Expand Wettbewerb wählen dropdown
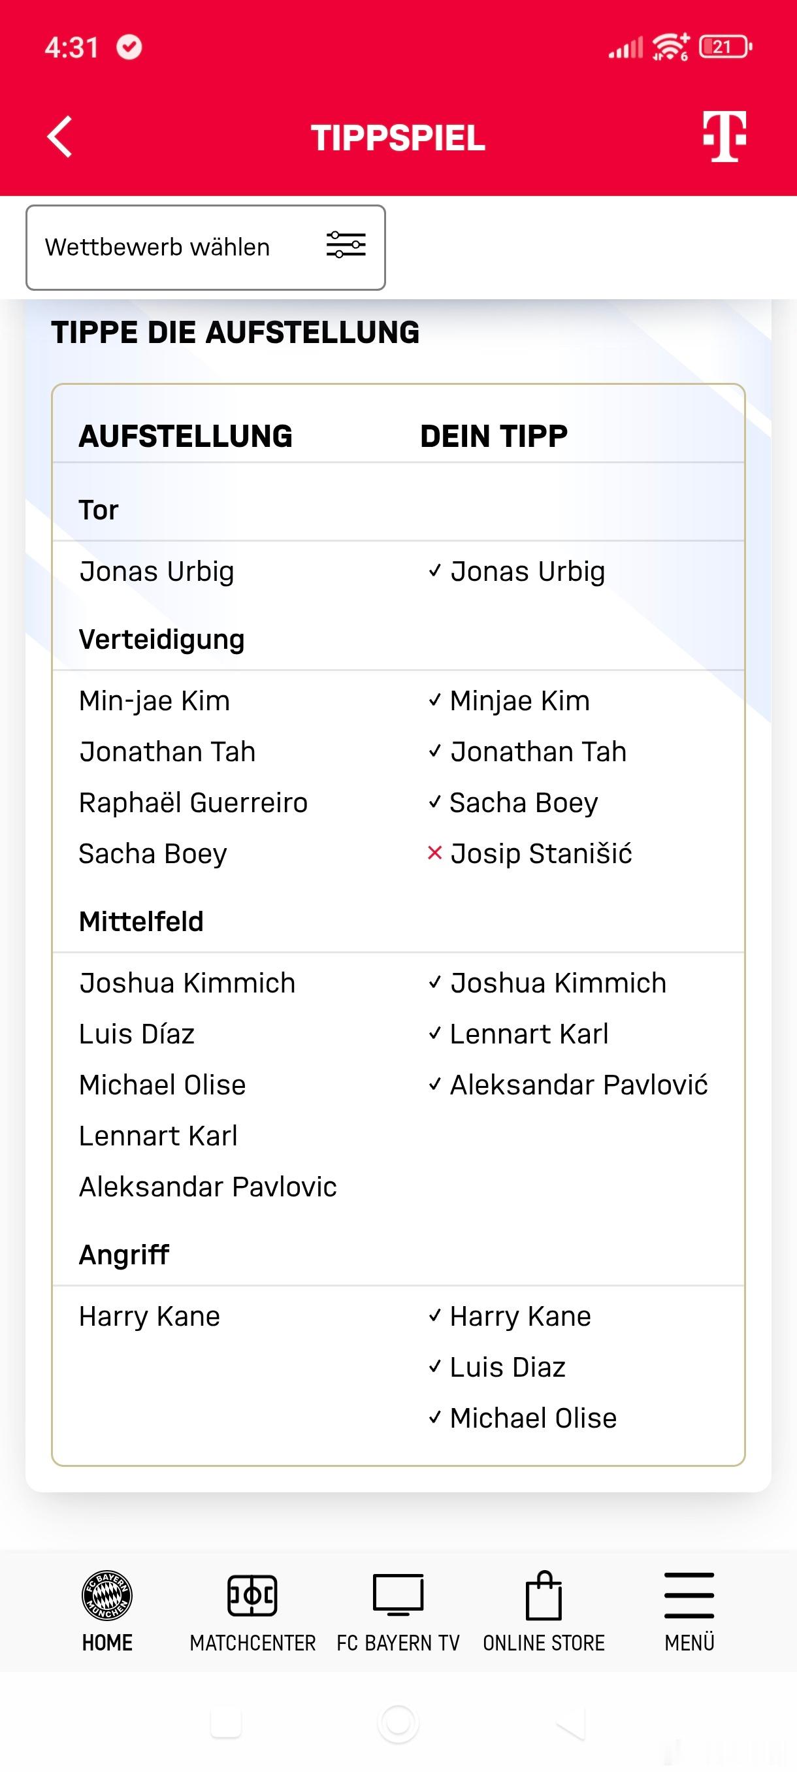 point(206,247)
